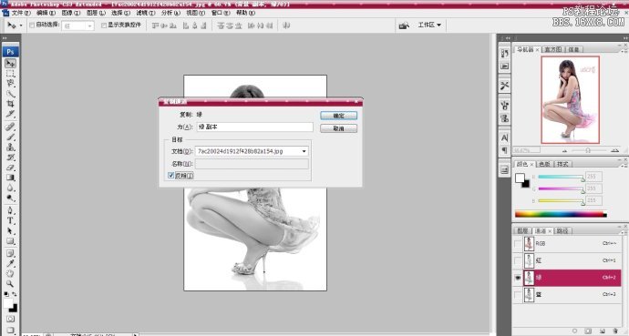This screenshot has width=629, height=336.
Task: Toggle visibility of RGB channel
Action: coord(518,243)
